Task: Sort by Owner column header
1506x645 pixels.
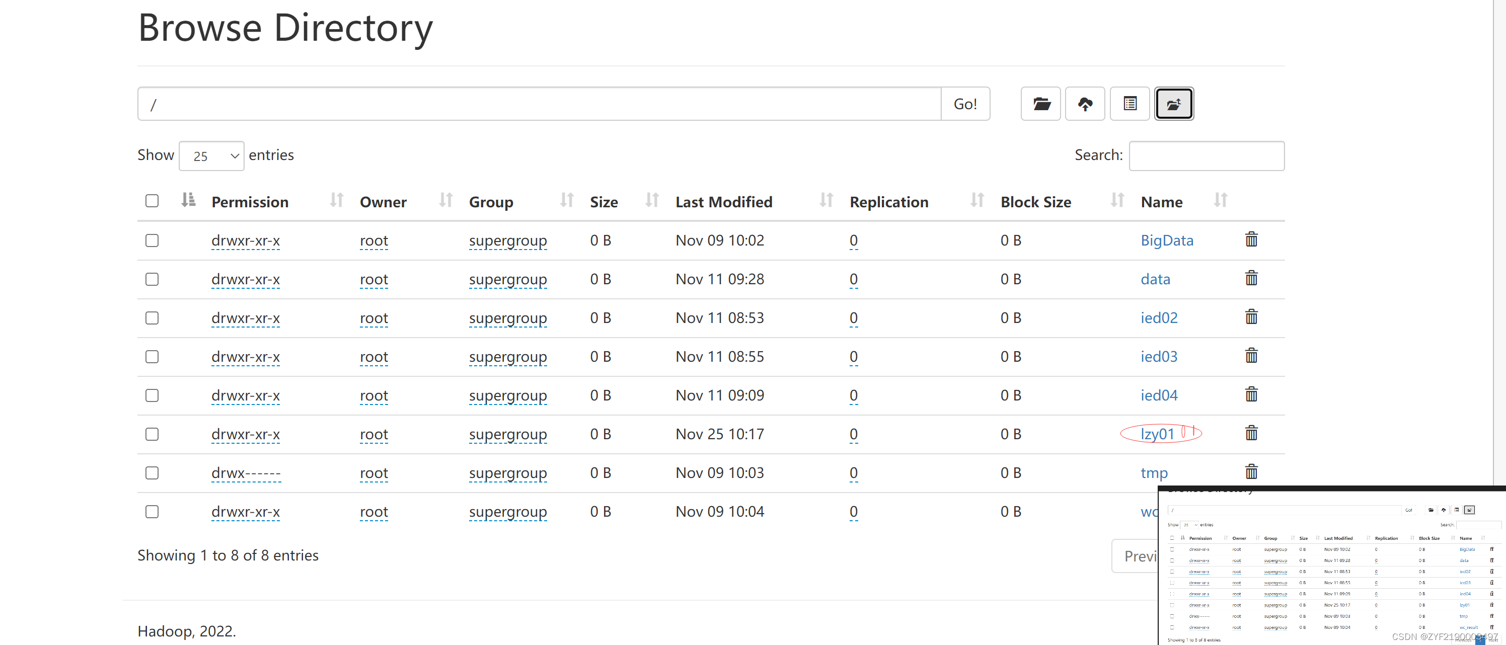Action: (x=383, y=202)
